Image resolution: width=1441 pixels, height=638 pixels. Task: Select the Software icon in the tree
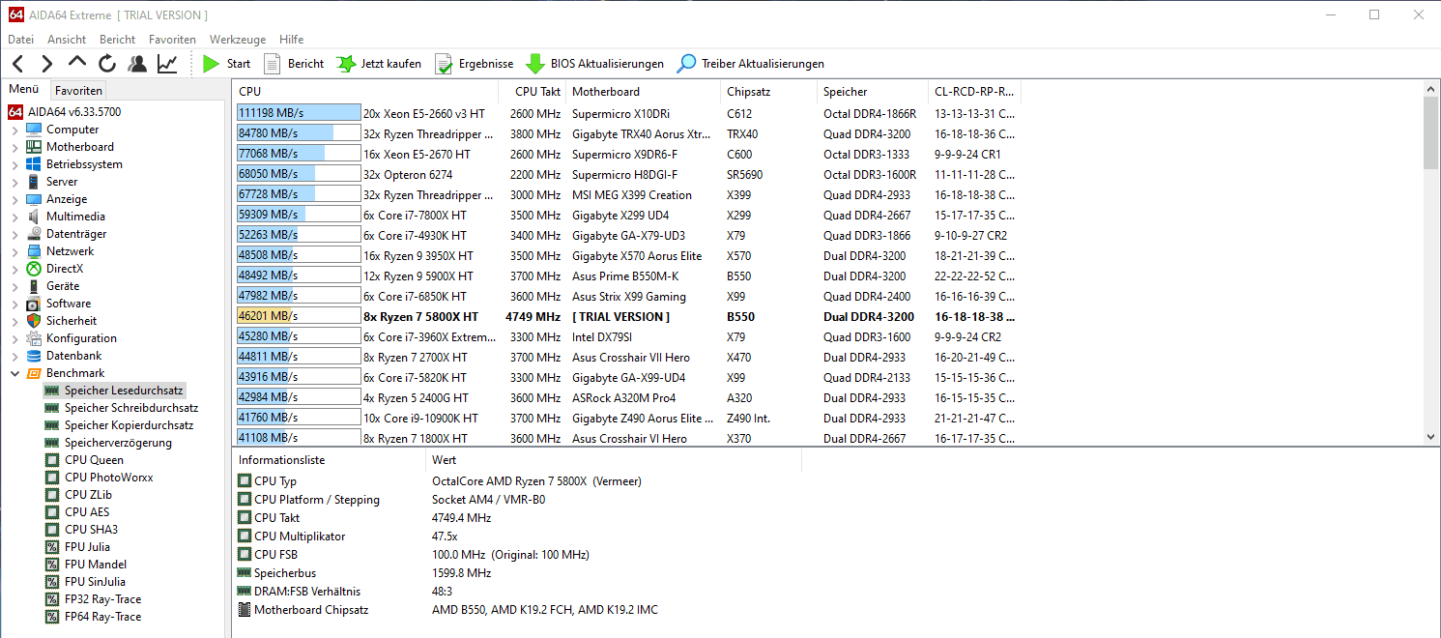coord(34,304)
